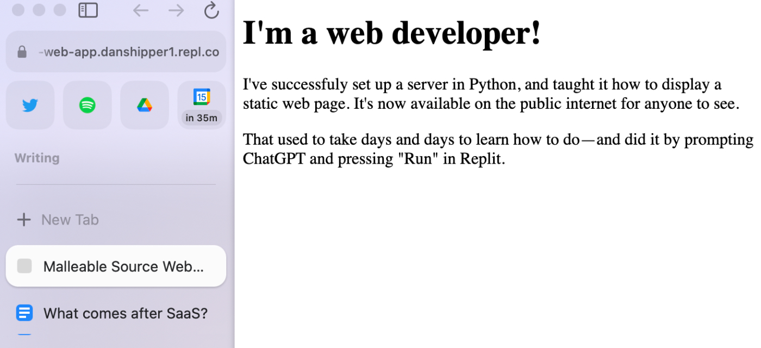The width and height of the screenshot is (761, 348).
Task: Click the yellow minimize window button
Action: coord(39,10)
